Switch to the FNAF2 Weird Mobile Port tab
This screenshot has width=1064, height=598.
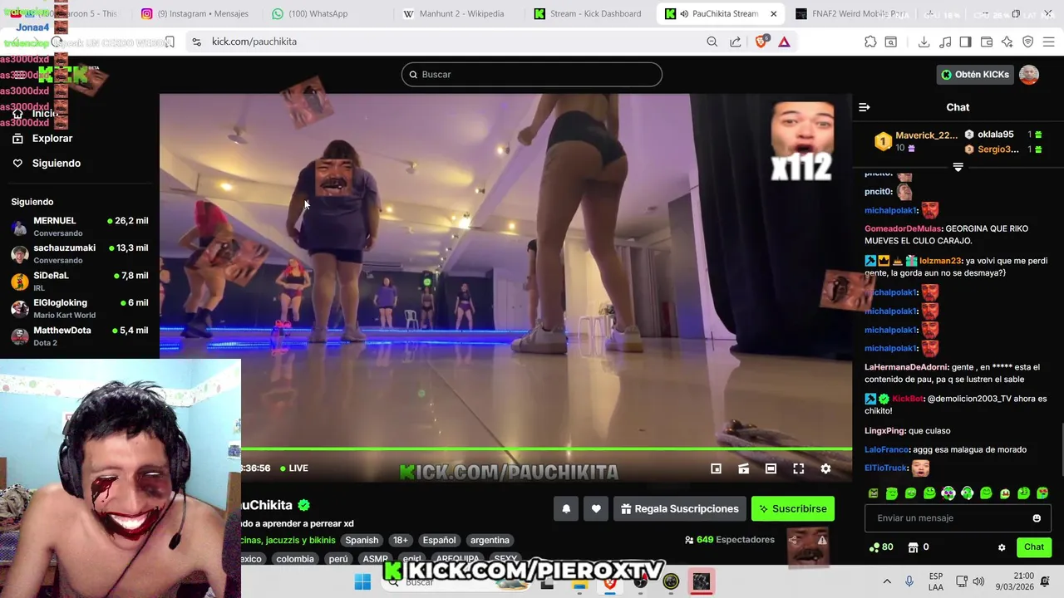click(852, 13)
